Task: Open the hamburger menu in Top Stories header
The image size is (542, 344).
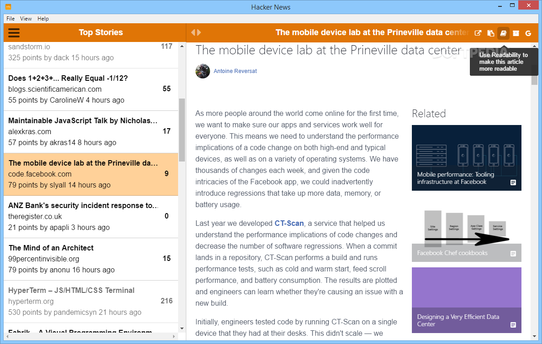Action: click(14, 33)
